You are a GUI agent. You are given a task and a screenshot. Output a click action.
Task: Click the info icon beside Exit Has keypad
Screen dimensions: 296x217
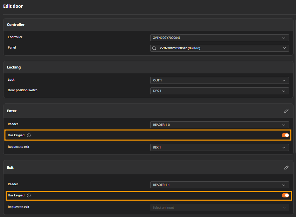point(29,195)
